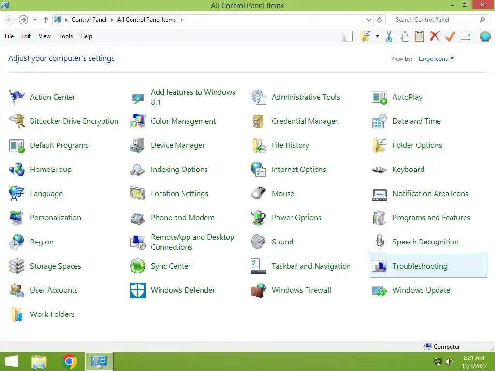Click the network tray icon

coord(438,361)
